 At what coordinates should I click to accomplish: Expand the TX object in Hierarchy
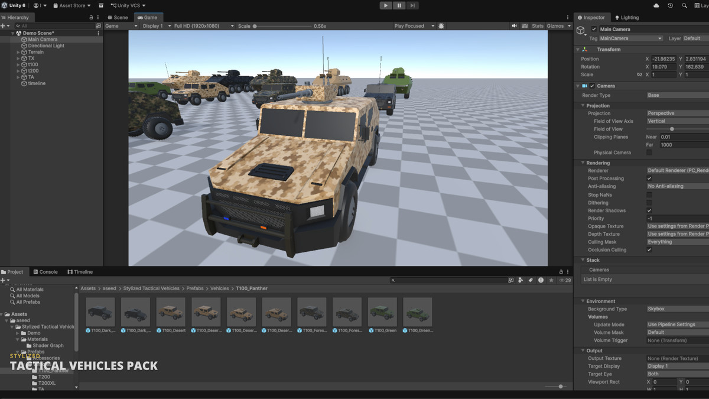18,59
